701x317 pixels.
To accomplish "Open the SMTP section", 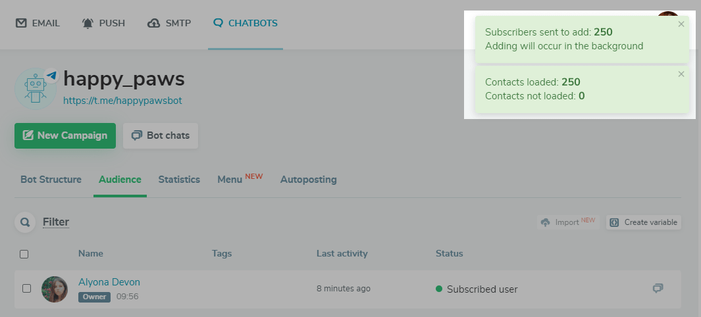I will (169, 23).
